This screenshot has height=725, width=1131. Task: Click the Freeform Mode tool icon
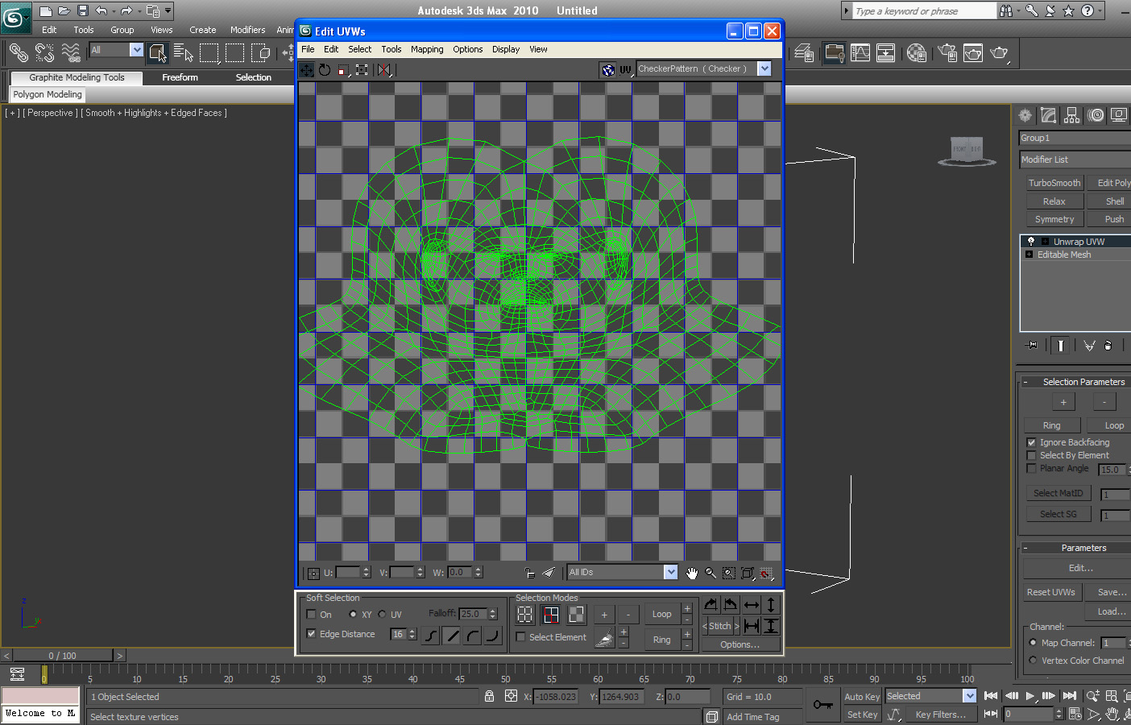(362, 70)
